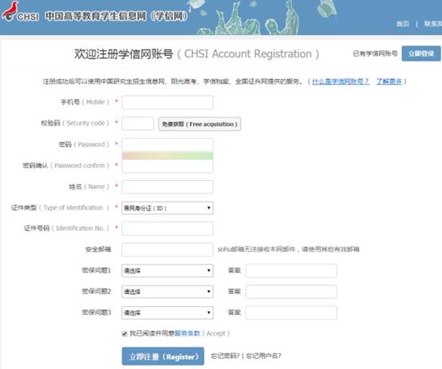The image size is (442, 369).
Task: Click the 中国高等教育学生信息网 site title
Action: pos(116,16)
